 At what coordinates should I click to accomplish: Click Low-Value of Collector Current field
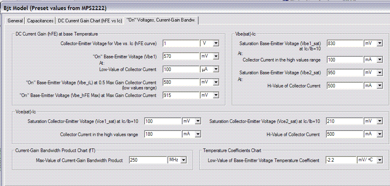tap(181, 69)
